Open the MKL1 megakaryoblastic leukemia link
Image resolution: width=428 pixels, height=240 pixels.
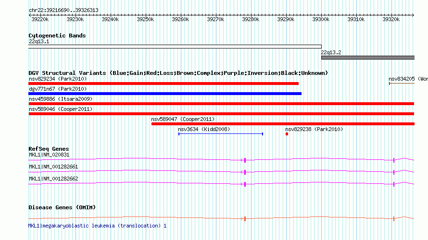pos(98,226)
